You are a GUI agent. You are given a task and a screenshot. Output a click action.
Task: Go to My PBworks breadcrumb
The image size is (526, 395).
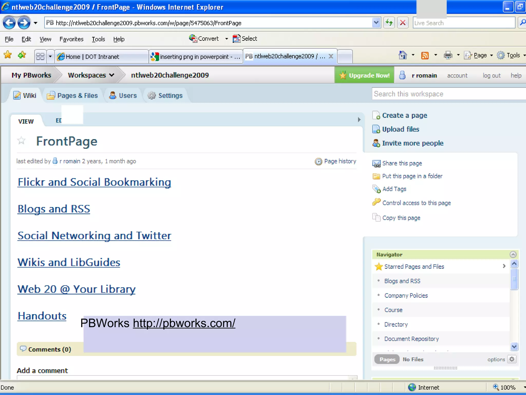coord(31,75)
